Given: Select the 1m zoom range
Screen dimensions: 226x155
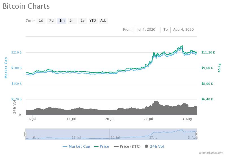Looking at the screenshot, I should 62,21.
